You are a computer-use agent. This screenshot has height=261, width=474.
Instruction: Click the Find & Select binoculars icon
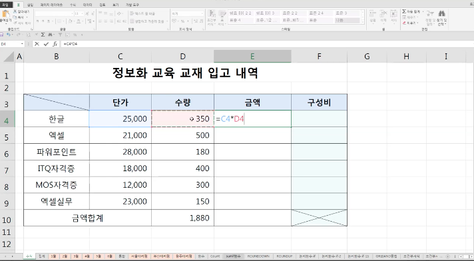pyautogui.click(x=441, y=13)
